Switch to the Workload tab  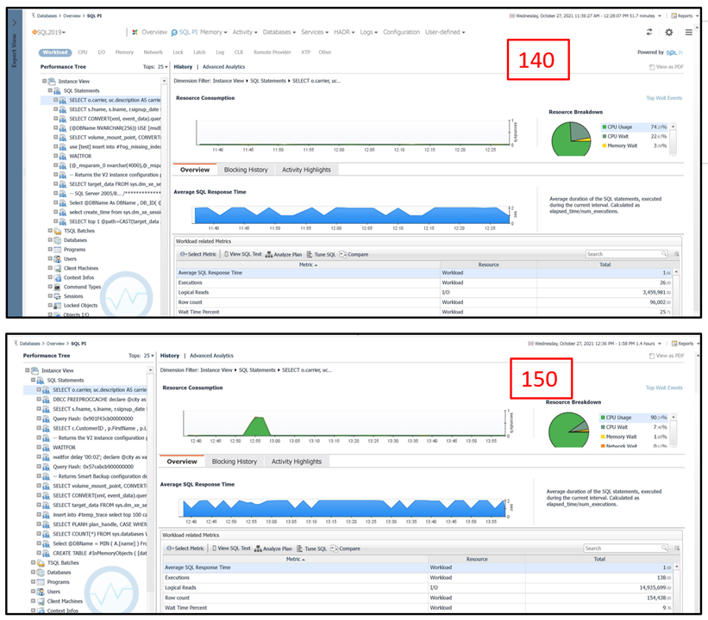click(55, 53)
